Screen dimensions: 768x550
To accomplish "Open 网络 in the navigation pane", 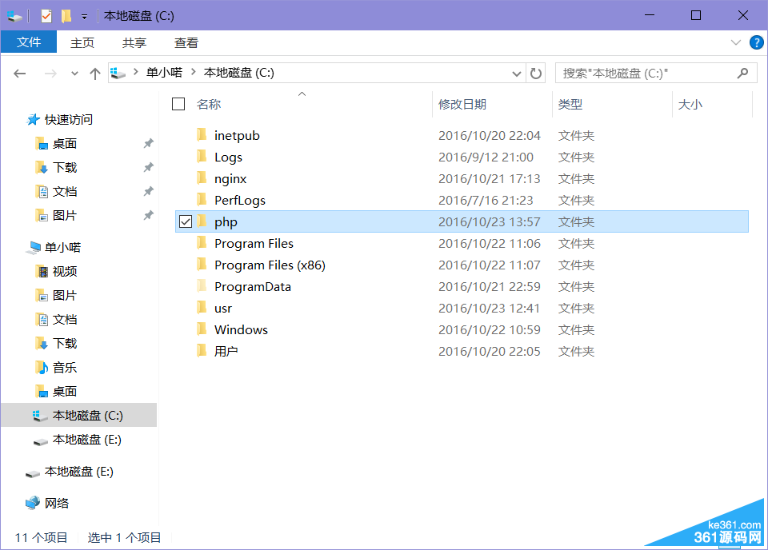I will click(56, 503).
